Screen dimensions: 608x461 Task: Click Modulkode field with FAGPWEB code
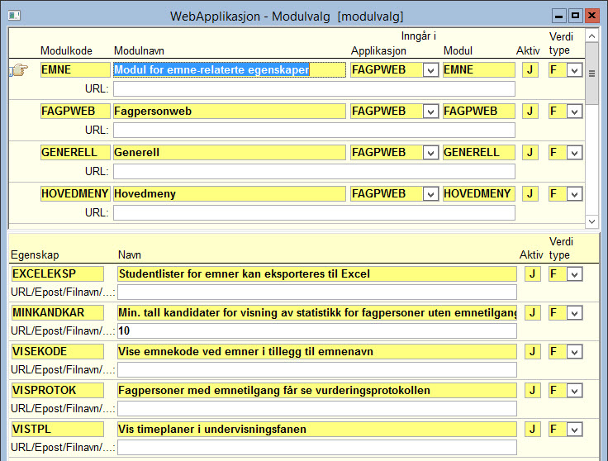point(75,112)
